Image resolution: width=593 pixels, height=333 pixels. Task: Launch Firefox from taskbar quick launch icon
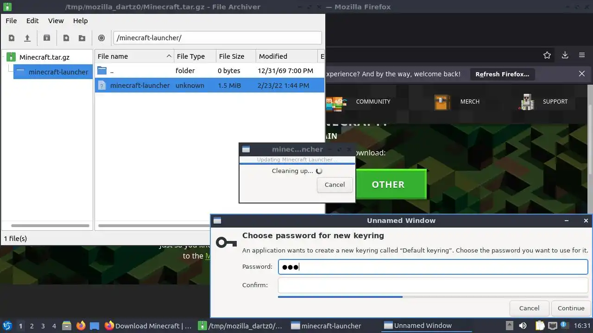click(x=81, y=326)
